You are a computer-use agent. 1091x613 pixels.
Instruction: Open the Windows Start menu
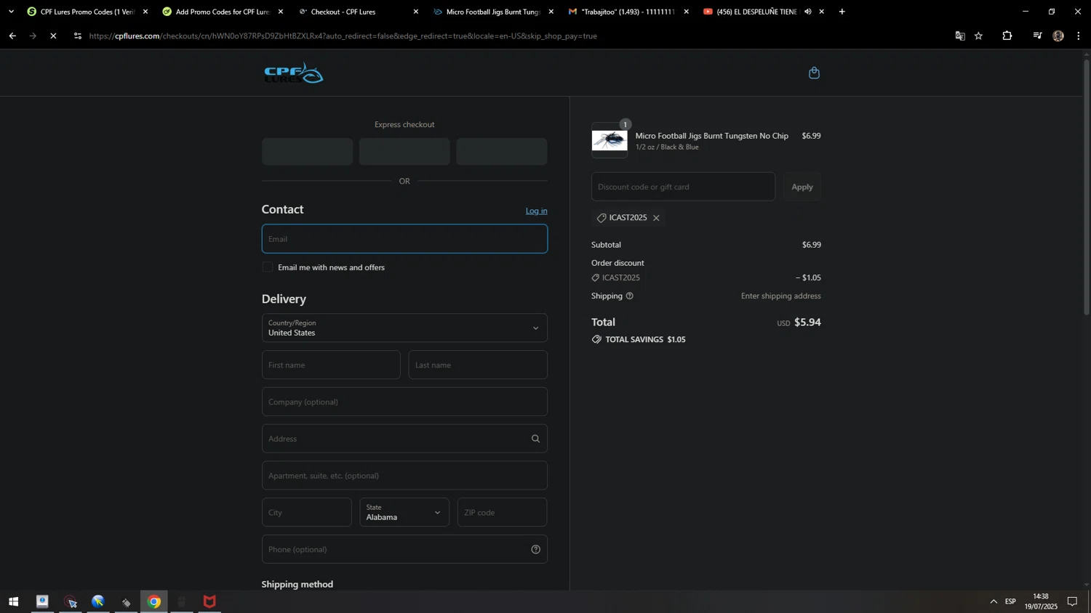[x=13, y=601]
